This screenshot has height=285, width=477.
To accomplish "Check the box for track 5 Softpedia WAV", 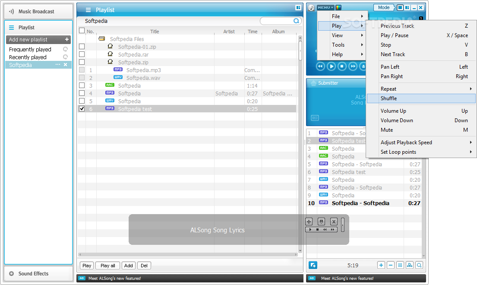I will pos(82,101).
